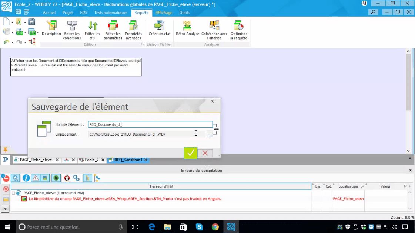Open Chrome from the Windows taskbar

pos(215,227)
